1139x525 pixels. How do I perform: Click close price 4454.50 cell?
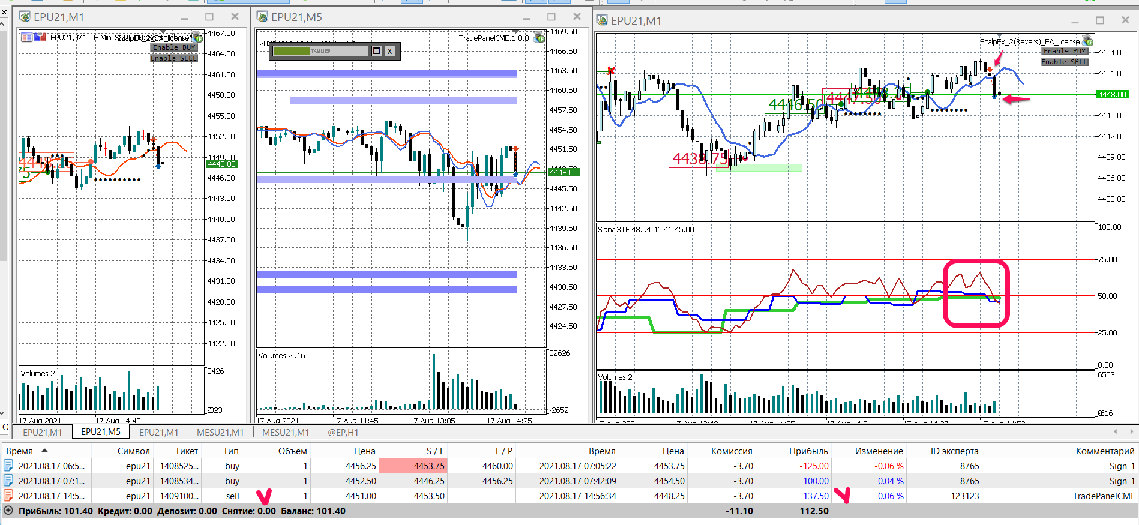coord(654,481)
